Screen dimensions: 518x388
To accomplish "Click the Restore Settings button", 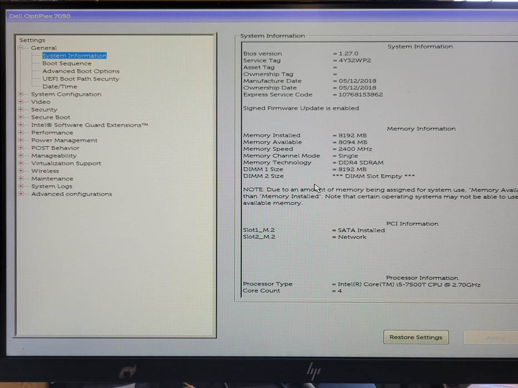I will pyautogui.click(x=416, y=337).
